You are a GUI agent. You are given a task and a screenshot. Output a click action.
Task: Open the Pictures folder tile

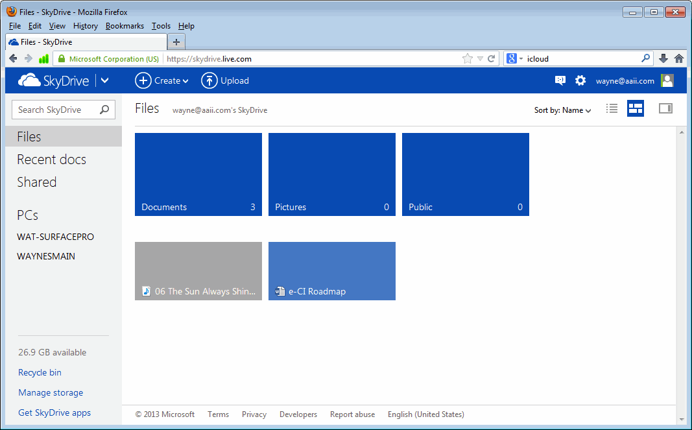332,174
